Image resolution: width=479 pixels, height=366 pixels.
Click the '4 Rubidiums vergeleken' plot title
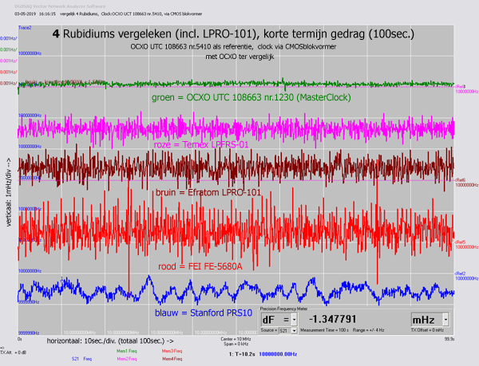pos(233,33)
